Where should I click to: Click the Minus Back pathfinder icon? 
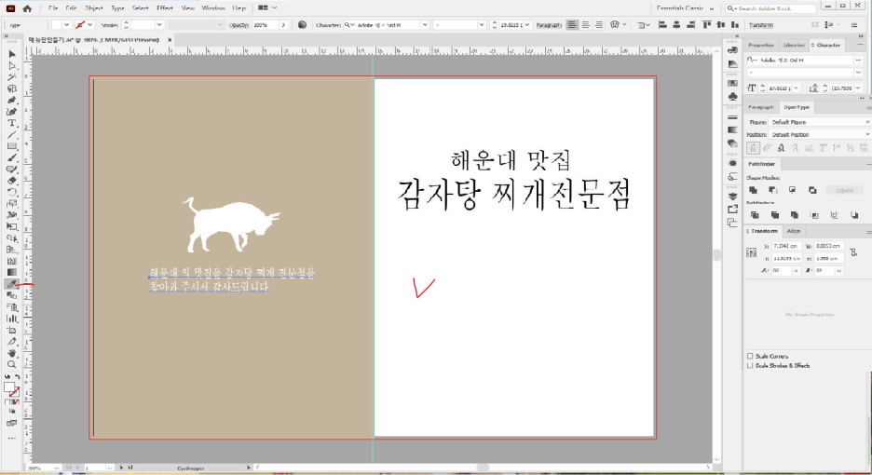[x=854, y=215]
